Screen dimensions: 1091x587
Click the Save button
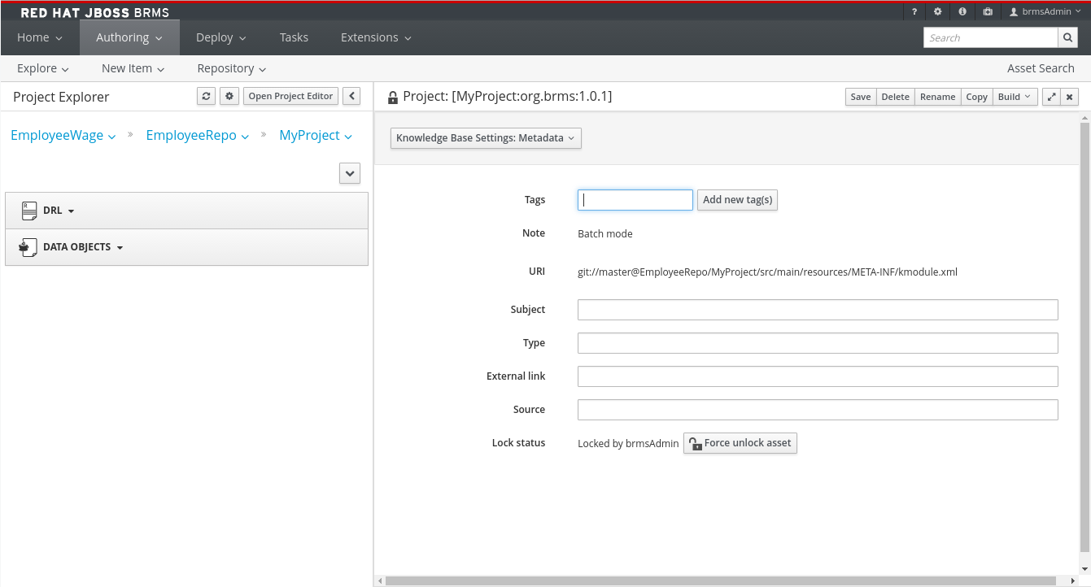pos(861,97)
